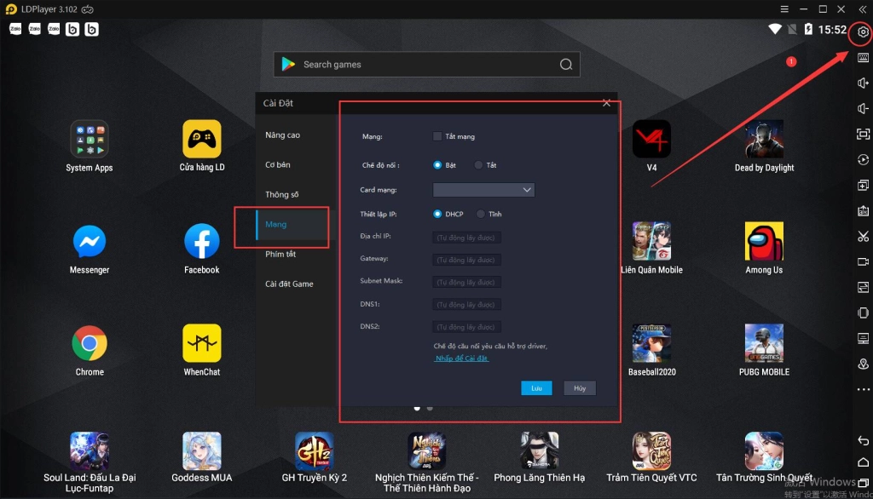This screenshot has width=873, height=499.
Task: Switch to the "Nâng cao" settings tab
Action: [x=282, y=135]
